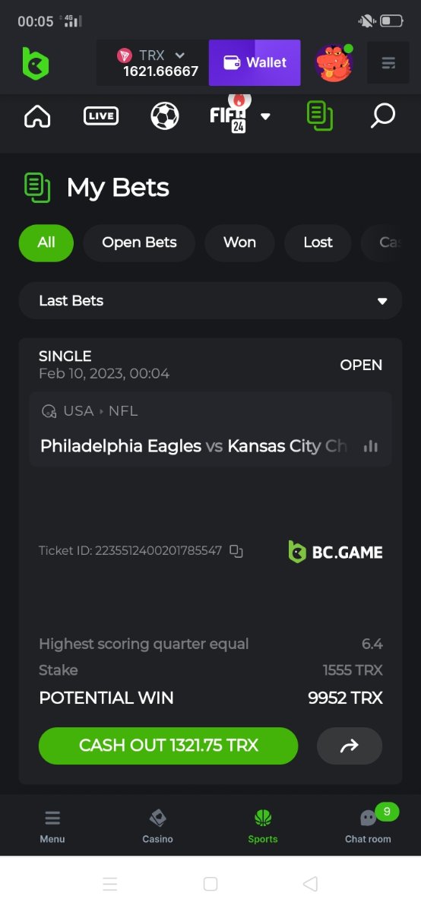Open the LIVE events icon

coord(100,116)
